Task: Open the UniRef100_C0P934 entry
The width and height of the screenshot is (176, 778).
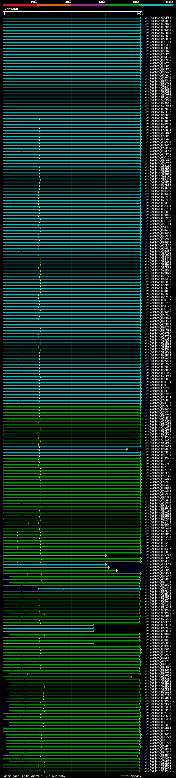Action: click(158, 100)
